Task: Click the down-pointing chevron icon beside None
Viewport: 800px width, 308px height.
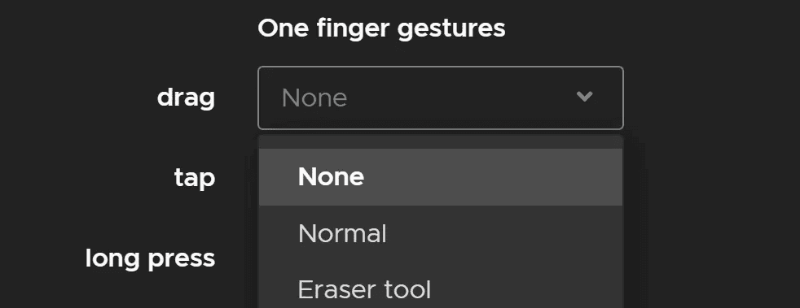Action: click(x=584, y=96)
